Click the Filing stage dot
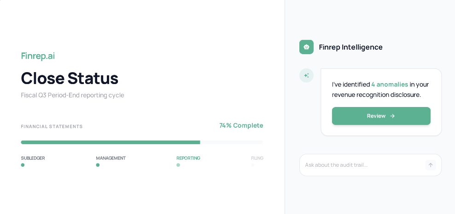 pyautogui.click(x=253, y=165)
